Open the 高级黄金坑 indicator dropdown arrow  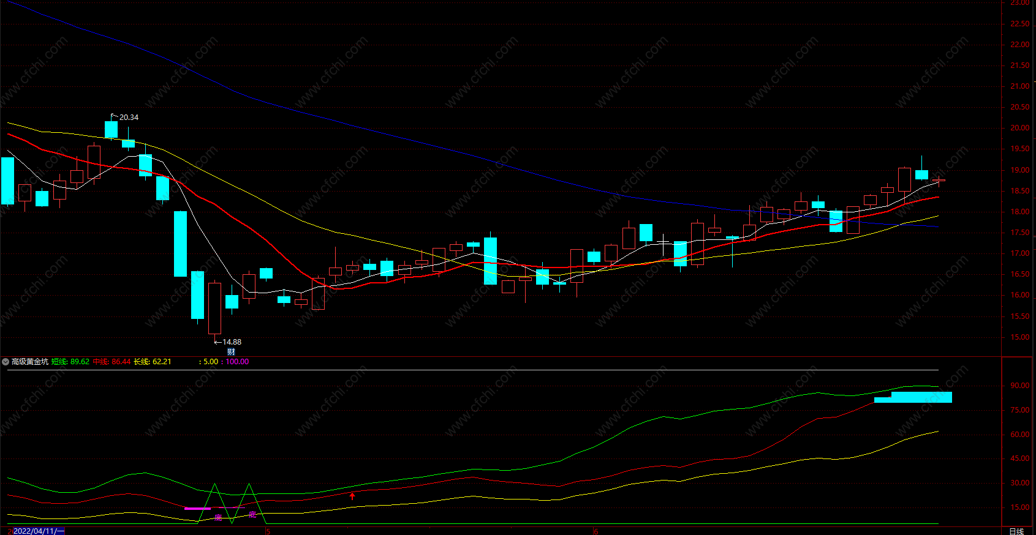click(x=6, y=362)
